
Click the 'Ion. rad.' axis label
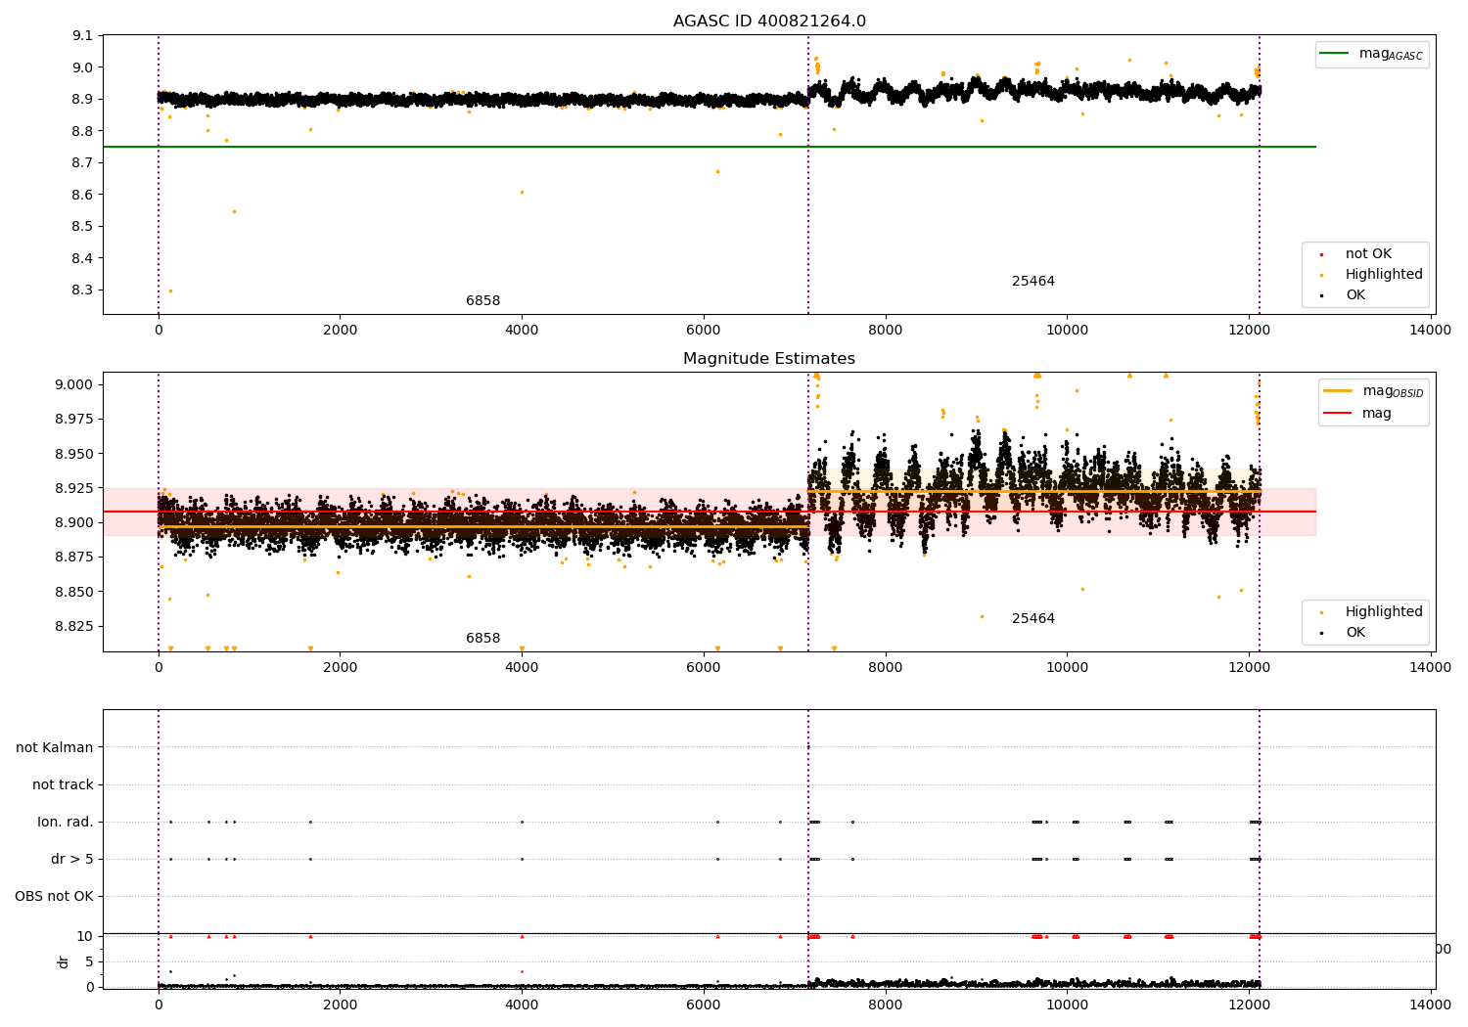pos(66,822)
